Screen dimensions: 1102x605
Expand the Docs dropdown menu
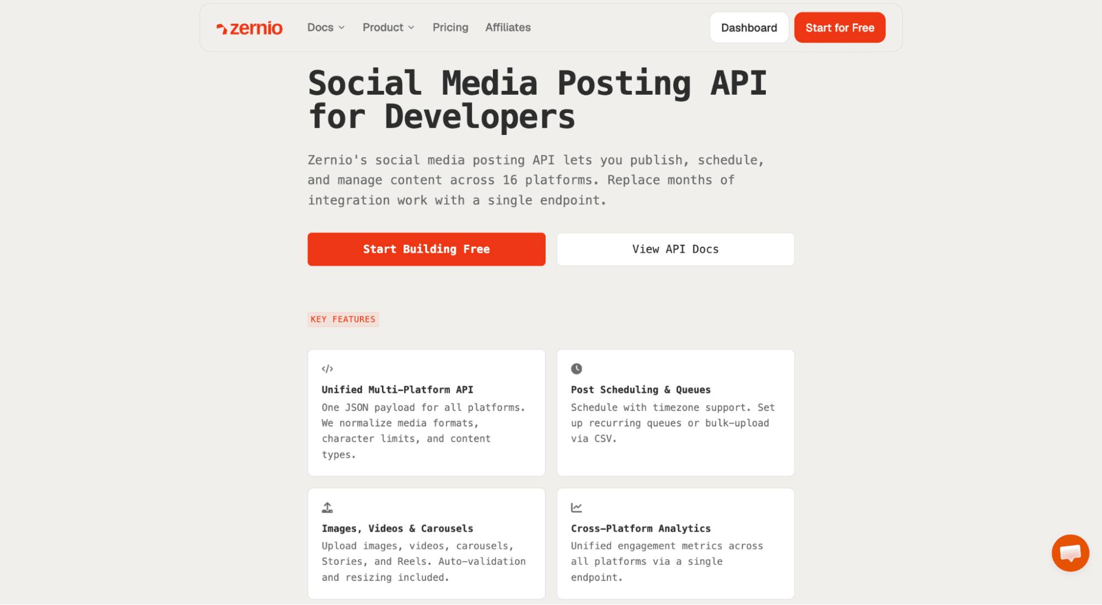point(326,28)
